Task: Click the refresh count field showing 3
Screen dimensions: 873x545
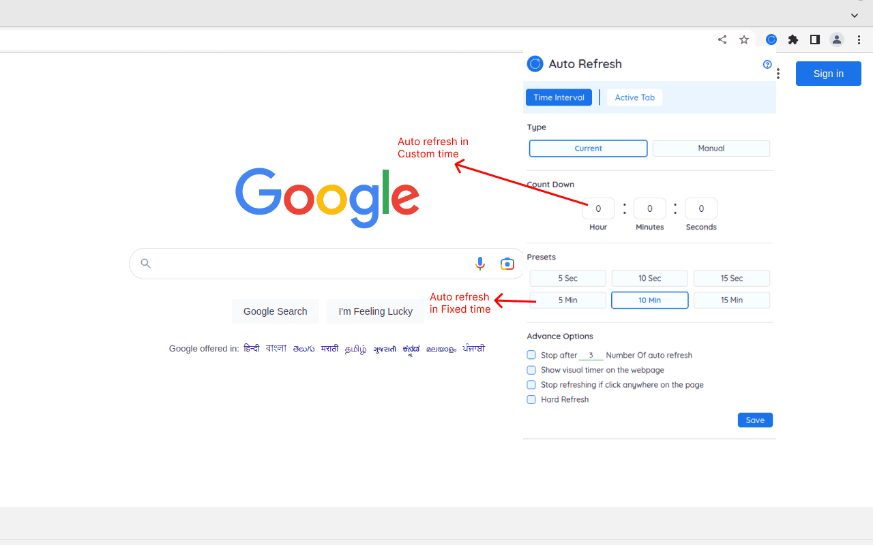Action: pos(591,355)
